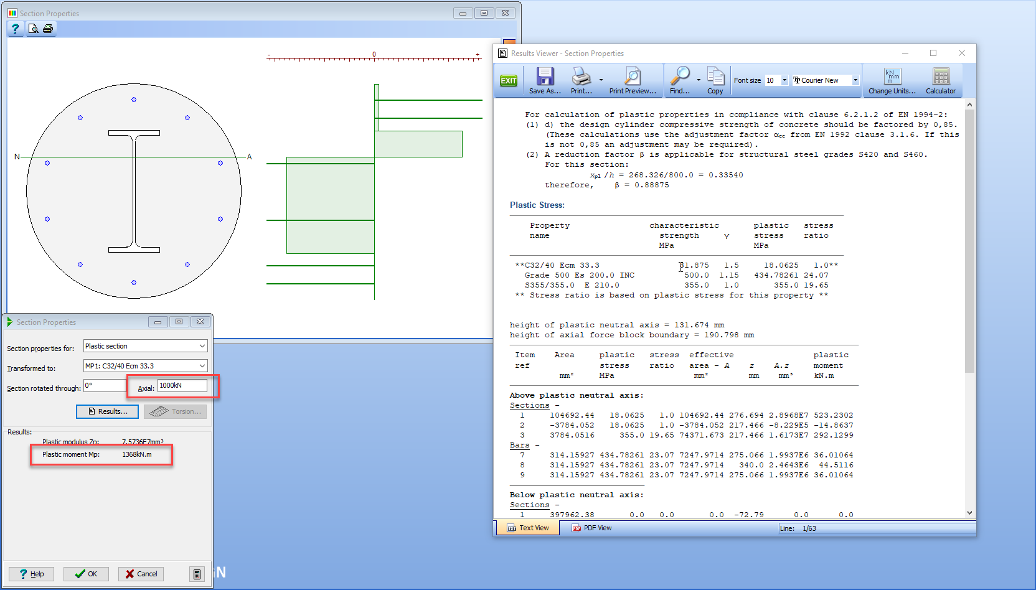
Task: Click the Axial input field showing 1000kN
Action: 182,386
